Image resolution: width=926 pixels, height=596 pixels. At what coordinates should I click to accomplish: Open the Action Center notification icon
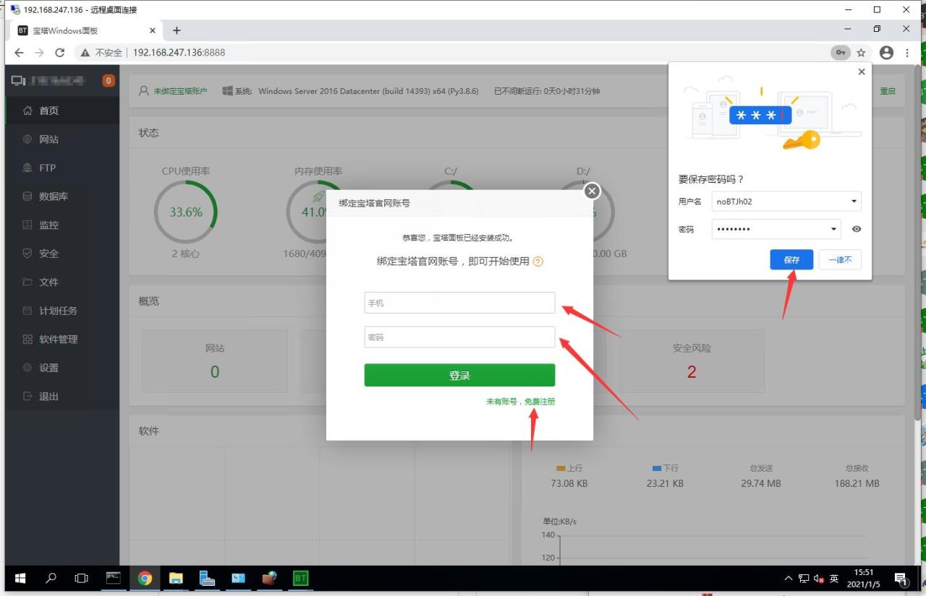coord(901,579)
